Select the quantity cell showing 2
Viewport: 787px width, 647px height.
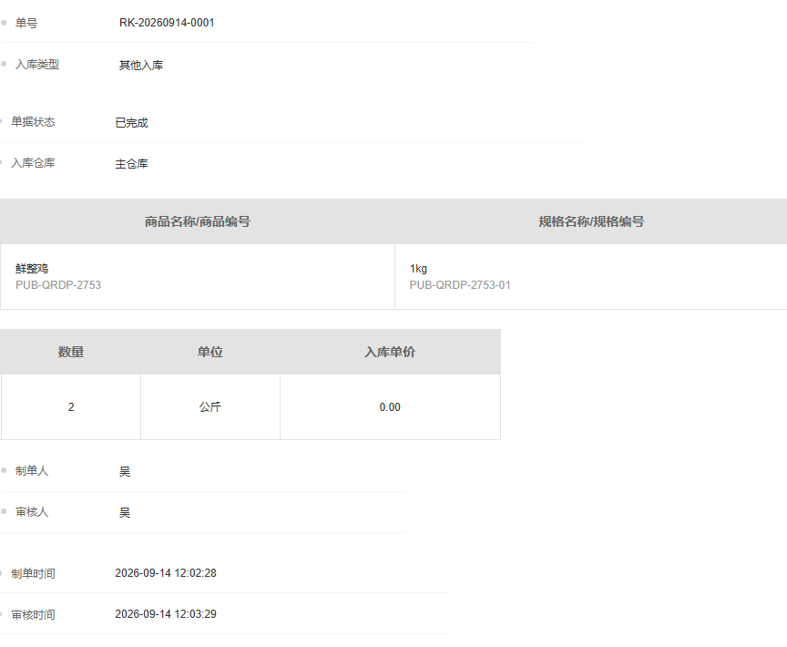(71, 407)
